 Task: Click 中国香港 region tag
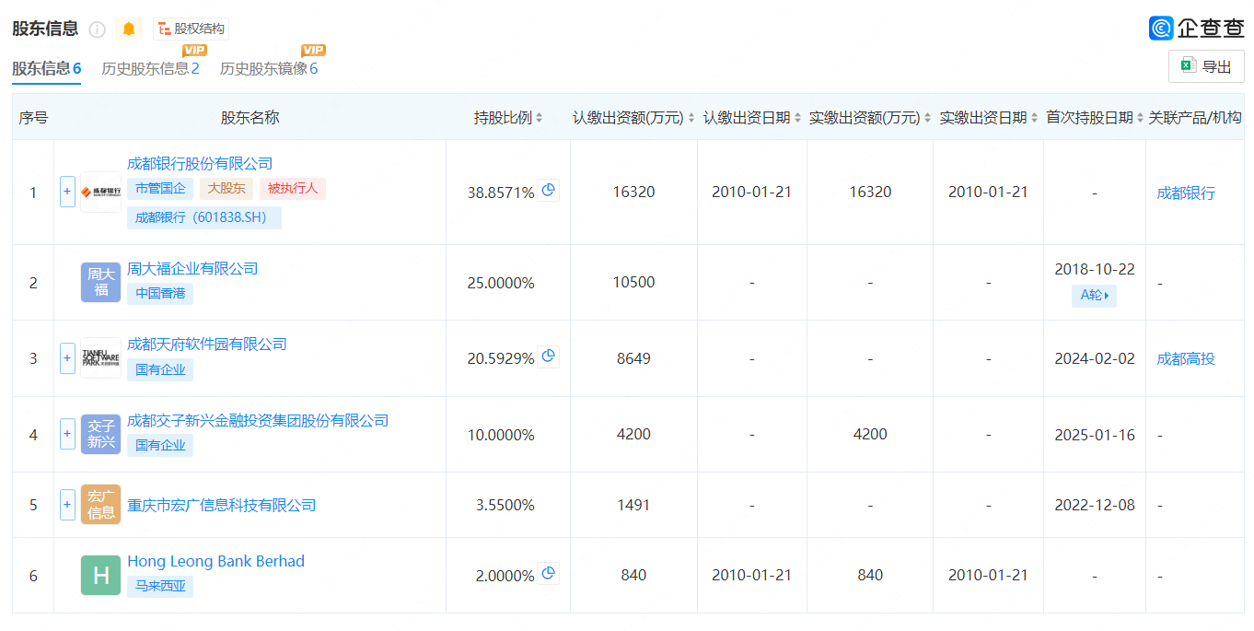(160, 294)
